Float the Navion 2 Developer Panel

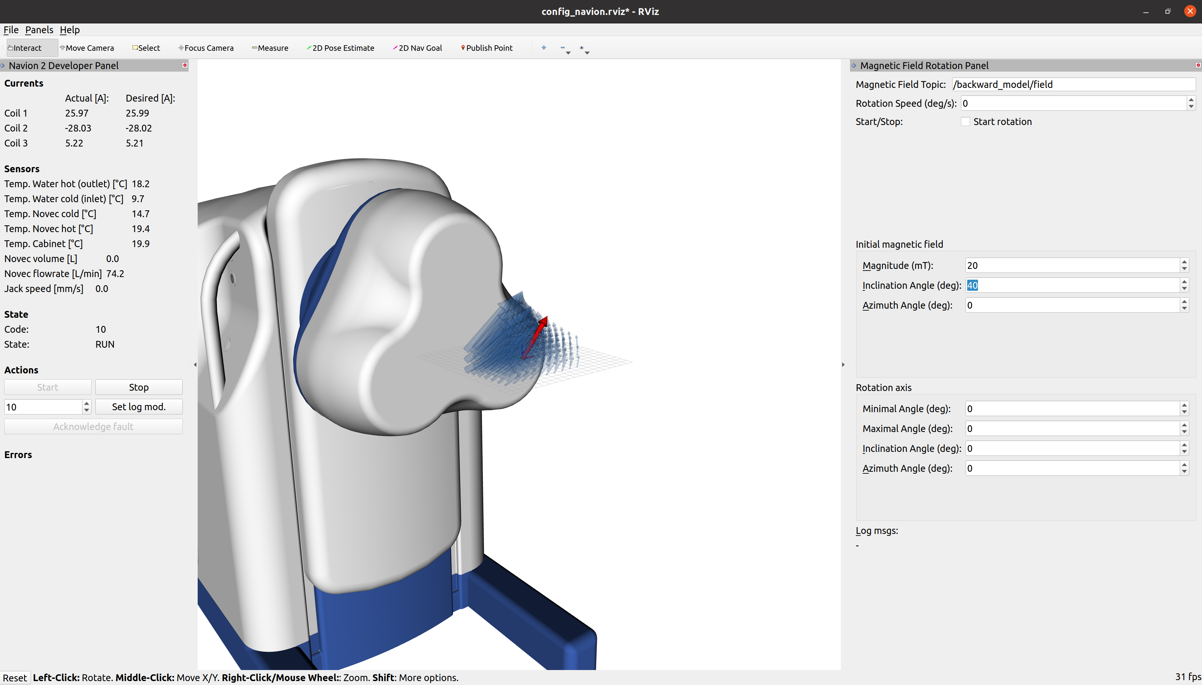pos(3,65)
